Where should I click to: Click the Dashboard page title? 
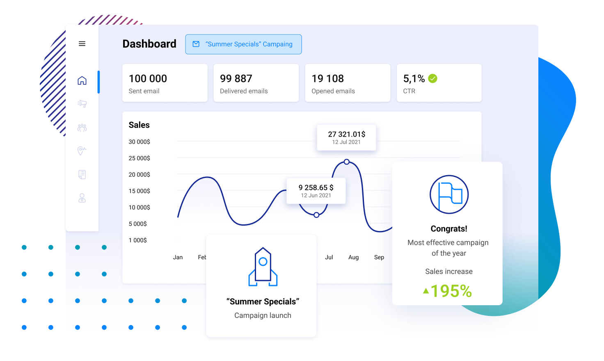coord(149,44)
